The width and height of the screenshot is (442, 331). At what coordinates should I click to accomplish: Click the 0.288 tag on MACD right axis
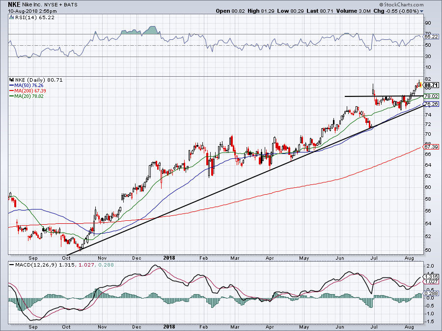pos(431,294)
